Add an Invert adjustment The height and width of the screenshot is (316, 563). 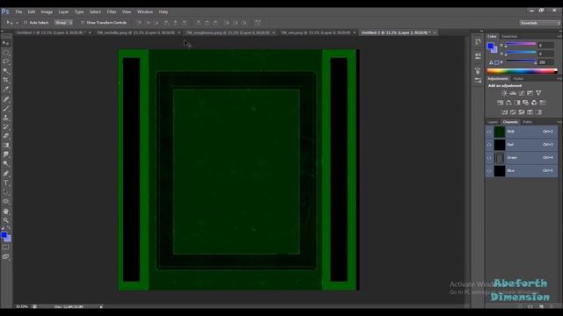pyautogui.click(x=504, y=112)
